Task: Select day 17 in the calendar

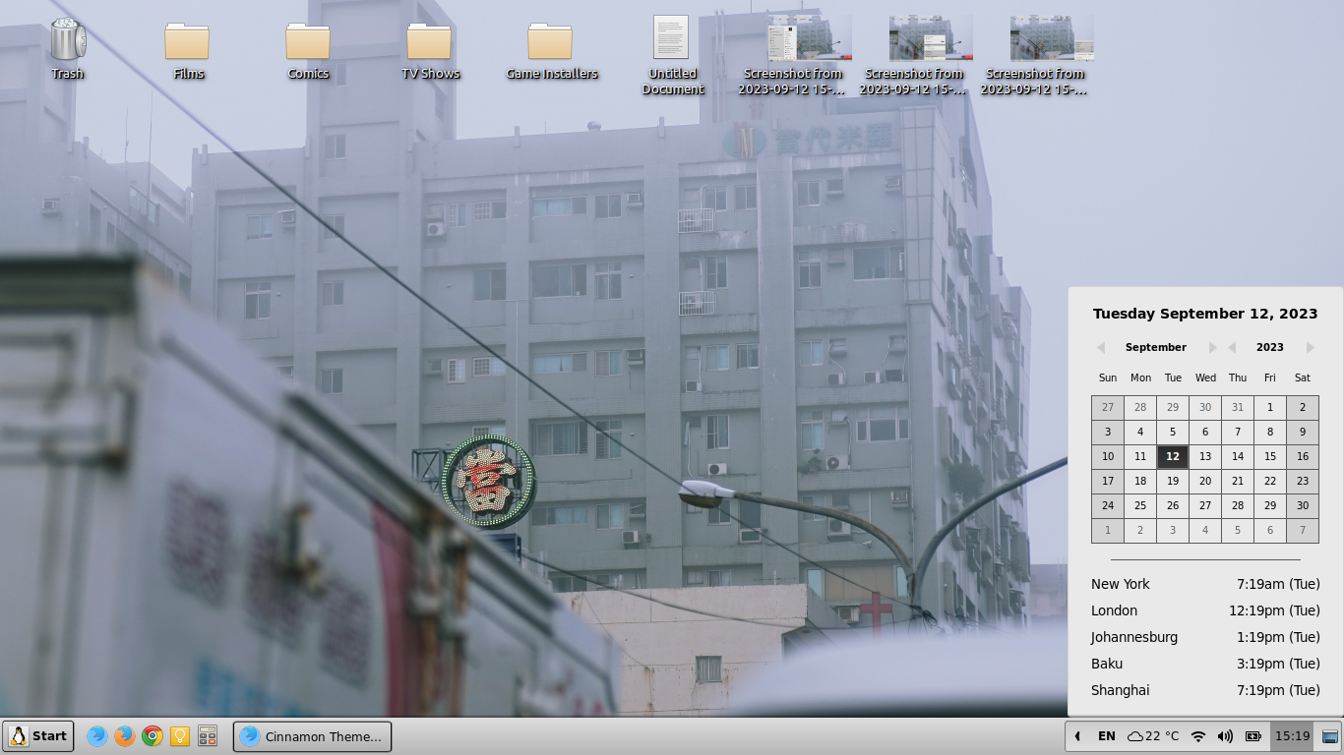Action: pyautogui.click(x=1108, y=481)
